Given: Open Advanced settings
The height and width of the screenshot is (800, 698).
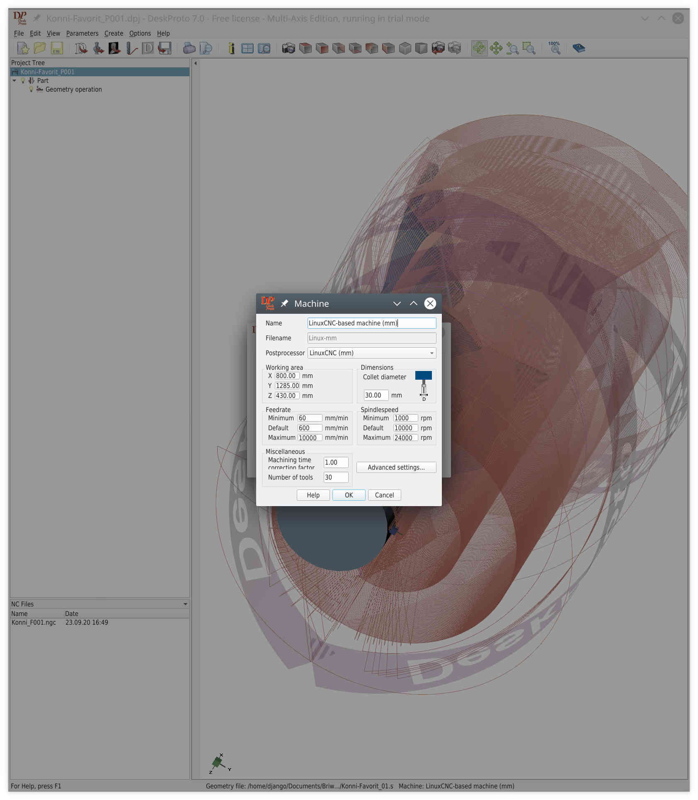Looking at the screenshot, I should coord(396,467).
